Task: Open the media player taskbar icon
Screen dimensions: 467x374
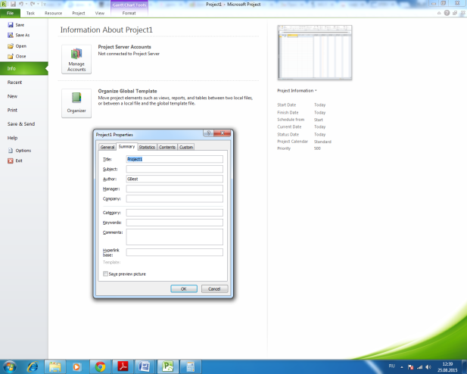Action: coord(77,367)
